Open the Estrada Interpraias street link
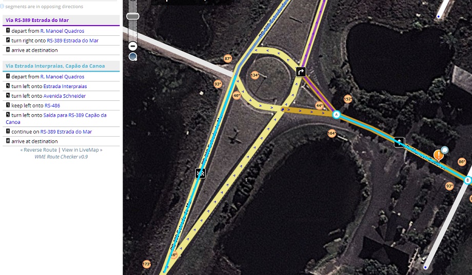472x275 pixels. tap(65, 86)
